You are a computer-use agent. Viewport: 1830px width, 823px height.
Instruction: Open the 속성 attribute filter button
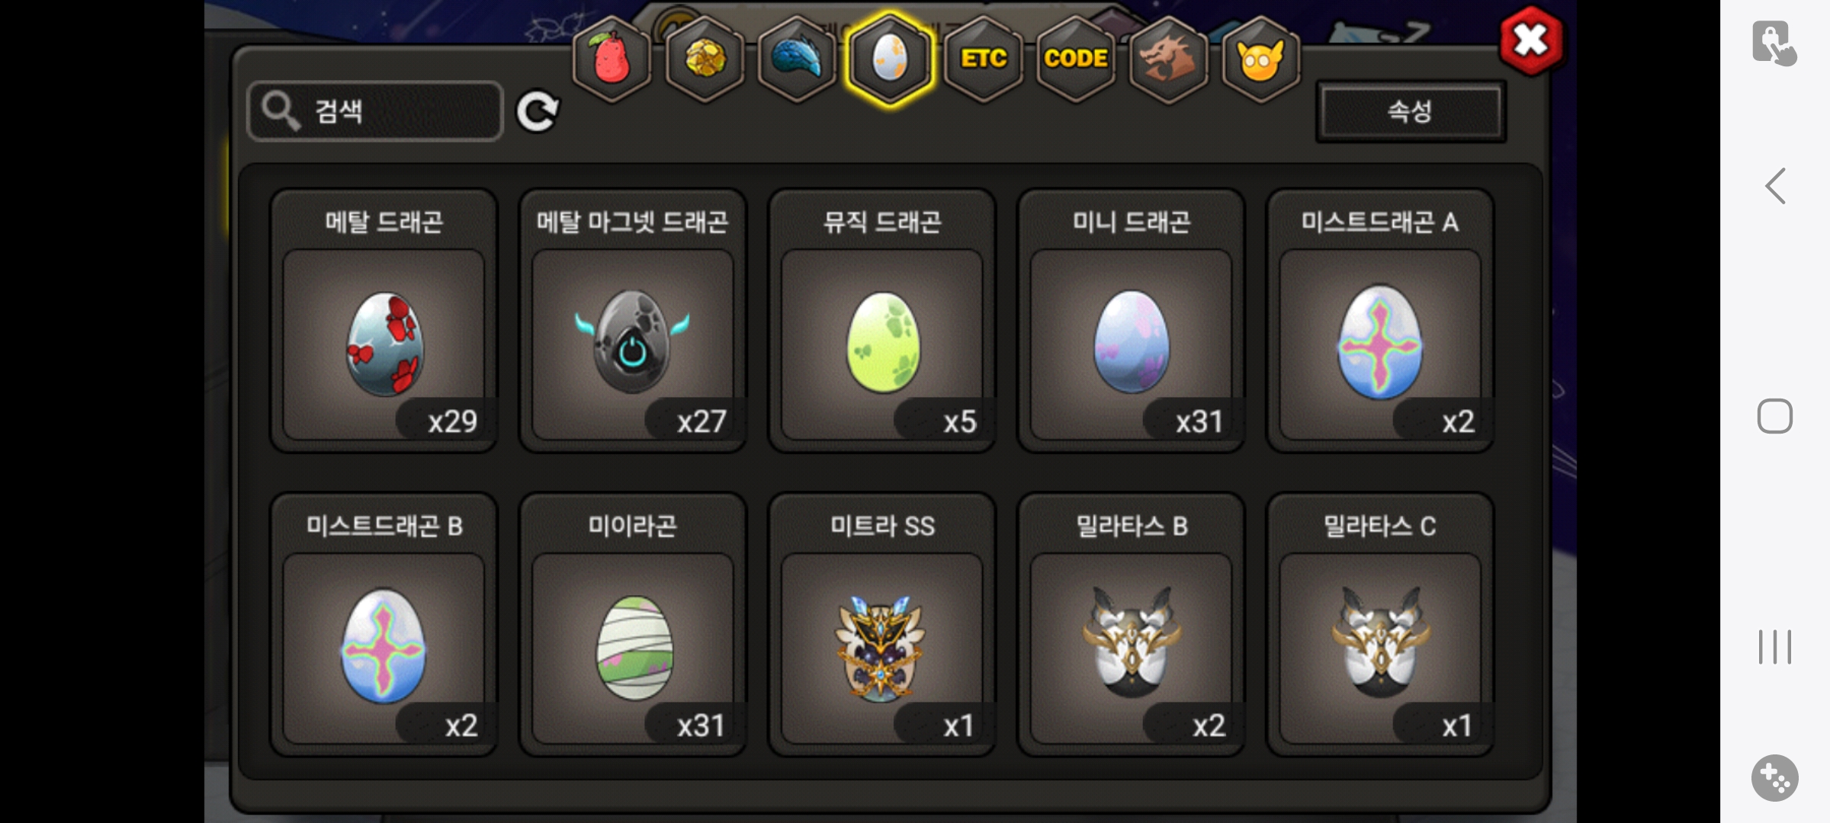tap(1411, 111)
